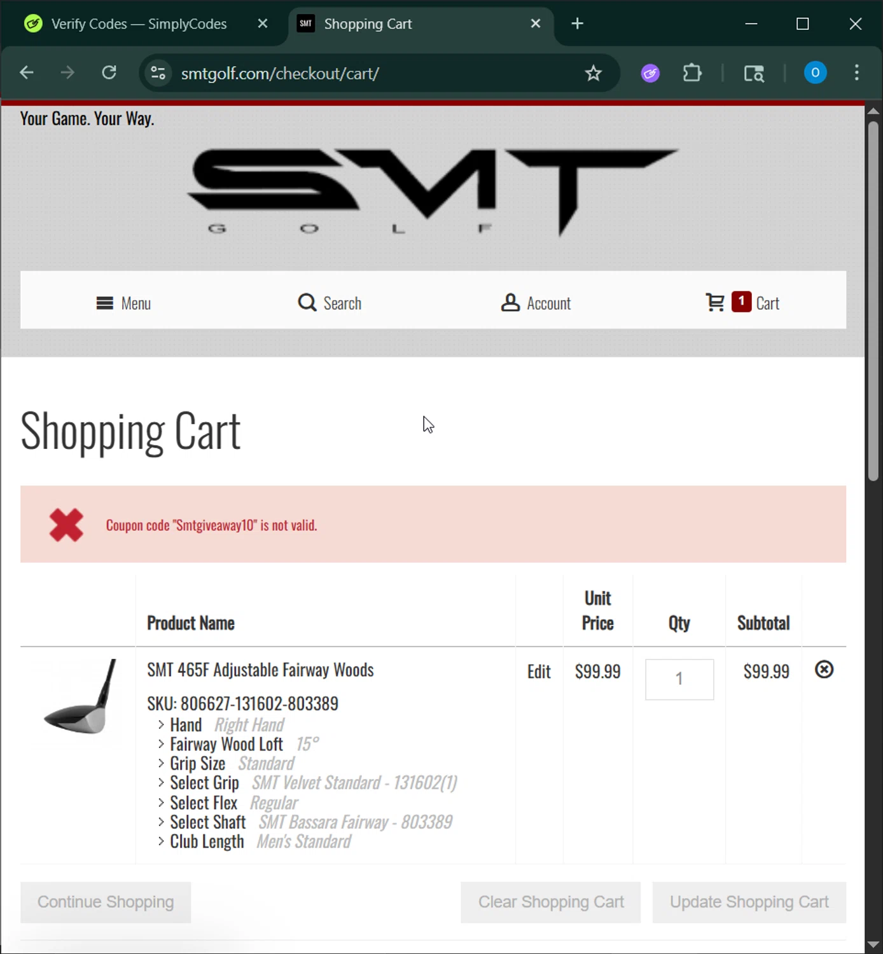The height and width of the screenshot is (954, 883).
Task: Close the Verify Codes — SimplyCodes tab
Action: pyautogui.click(x=263, y=24)
